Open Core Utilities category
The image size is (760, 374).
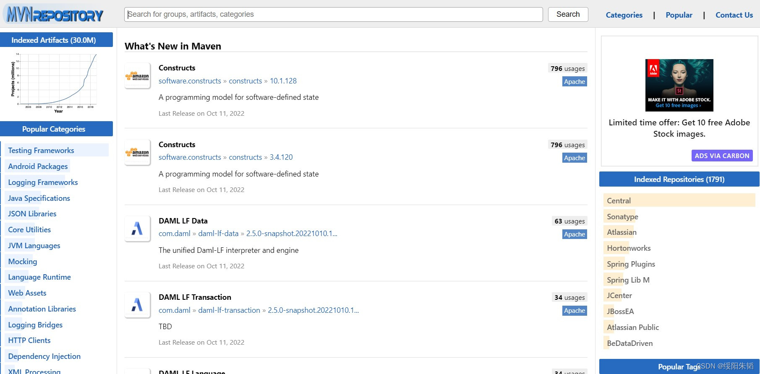(x=29, y=230)
